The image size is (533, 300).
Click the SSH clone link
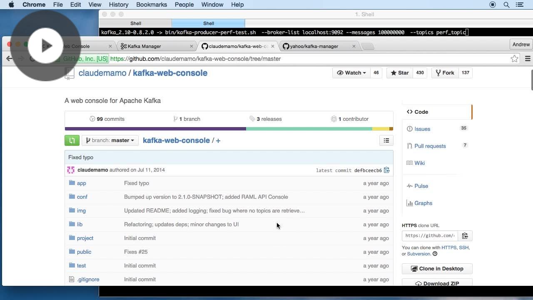[463, 247]
